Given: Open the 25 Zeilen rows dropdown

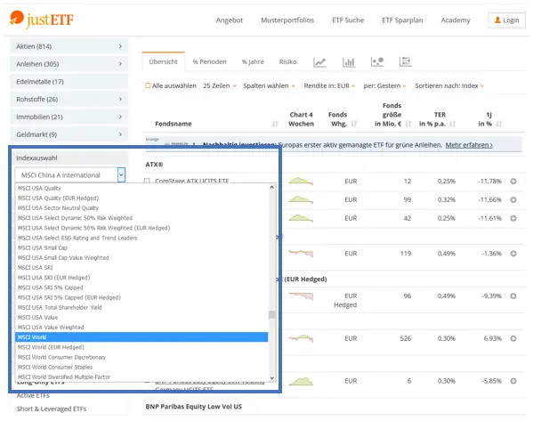Looking at the screenshot, I should click(x=220, y=85).
